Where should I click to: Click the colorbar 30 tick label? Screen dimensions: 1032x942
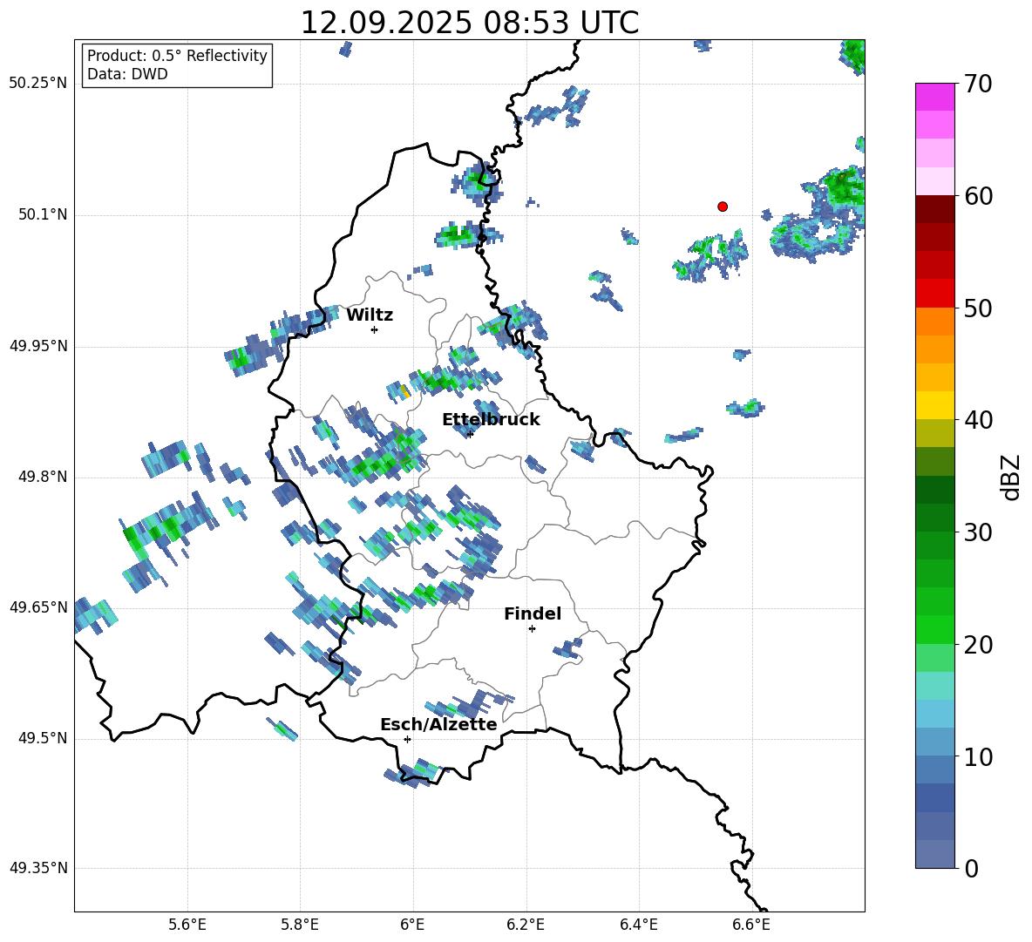(978, 532)
